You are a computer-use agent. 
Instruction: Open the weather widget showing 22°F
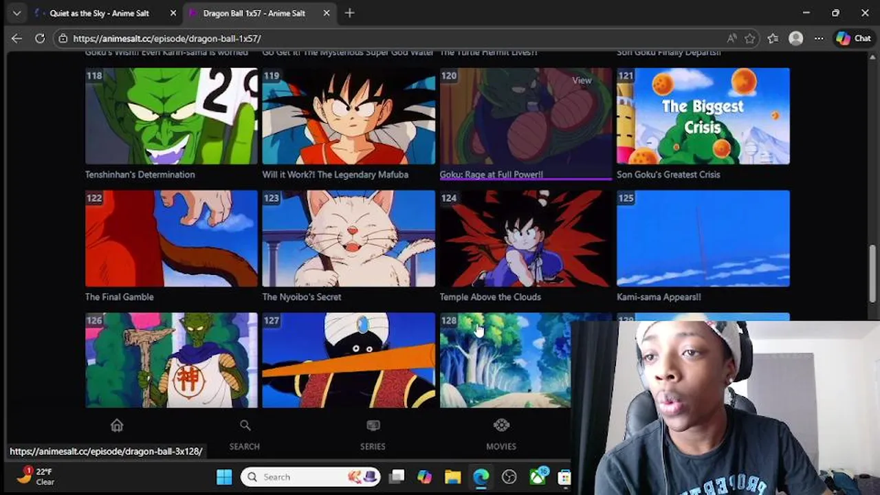click(36, 476)
